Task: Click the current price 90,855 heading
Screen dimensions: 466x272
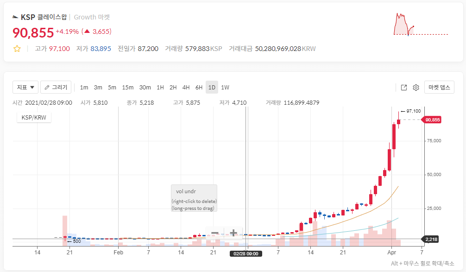Action: pyautogui.click(x=33, y=32)
